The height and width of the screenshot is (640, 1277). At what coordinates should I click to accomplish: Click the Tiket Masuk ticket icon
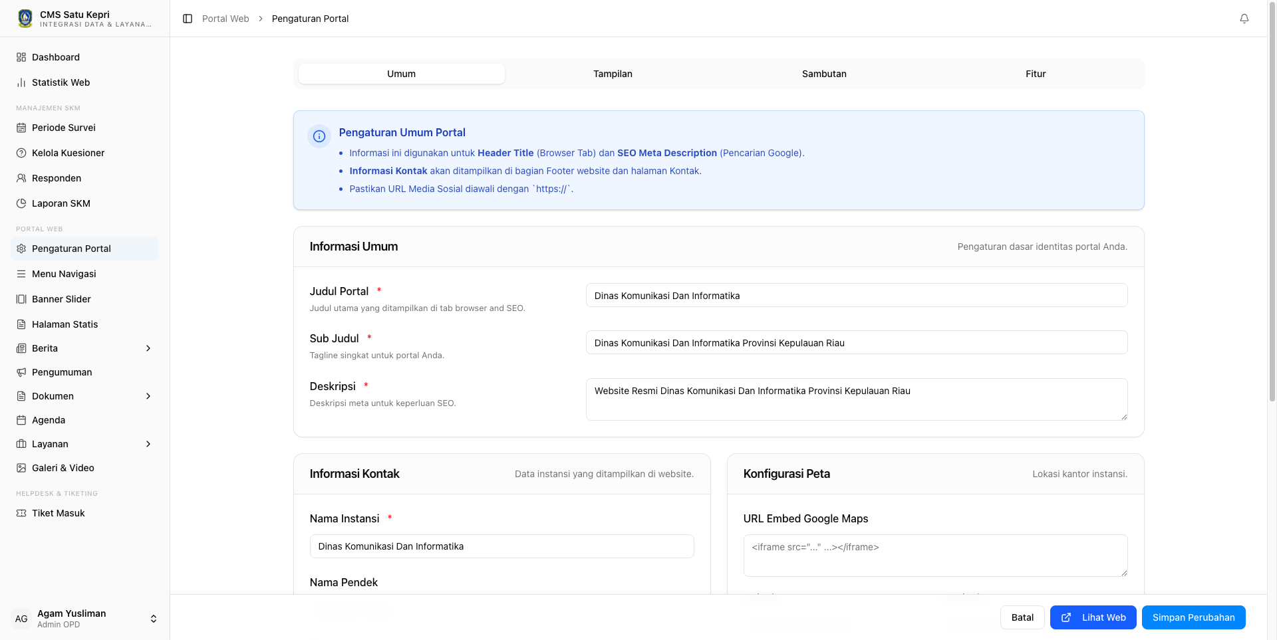click(x=21, y=513)
